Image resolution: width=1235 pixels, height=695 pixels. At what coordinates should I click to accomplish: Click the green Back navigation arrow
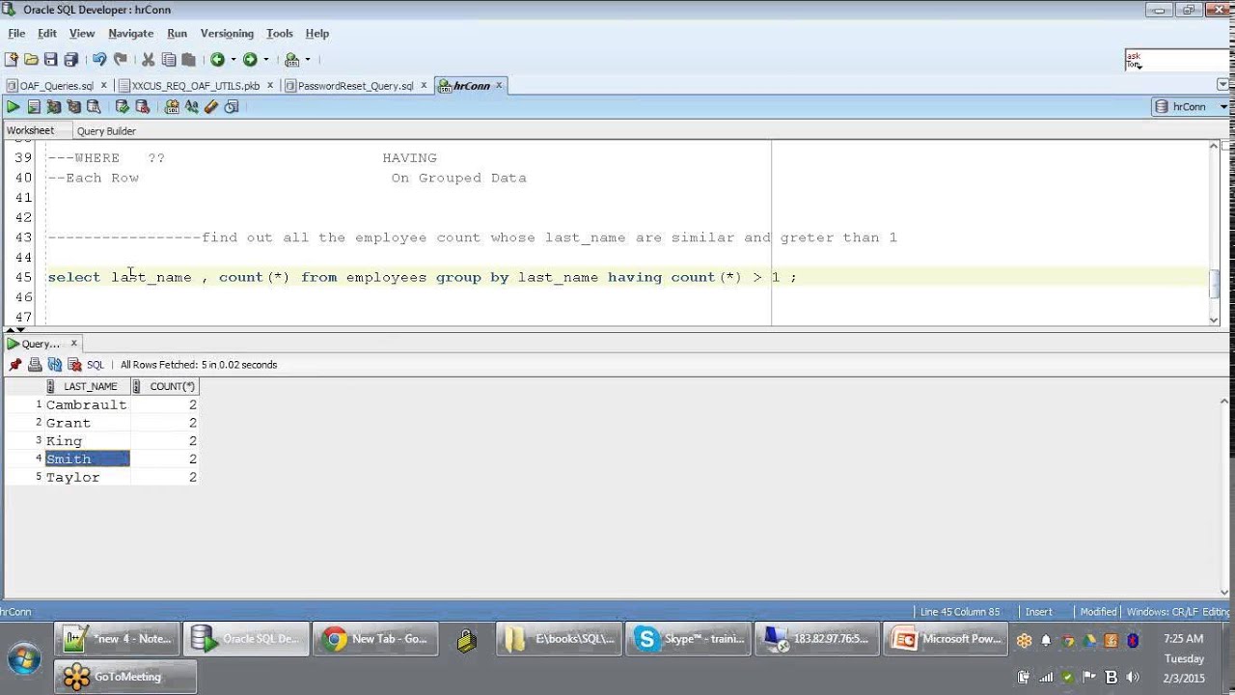[x=217, y=59]
